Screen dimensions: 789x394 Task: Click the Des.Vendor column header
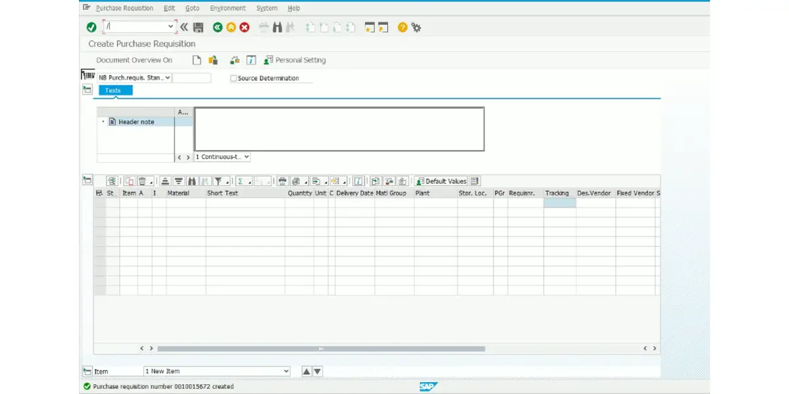pos(594,193)
